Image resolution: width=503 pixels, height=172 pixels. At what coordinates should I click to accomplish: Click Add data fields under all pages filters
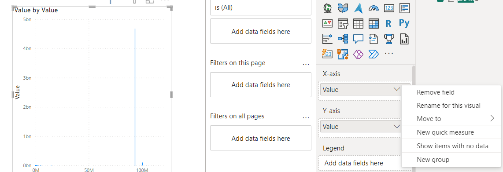[260, 138]
